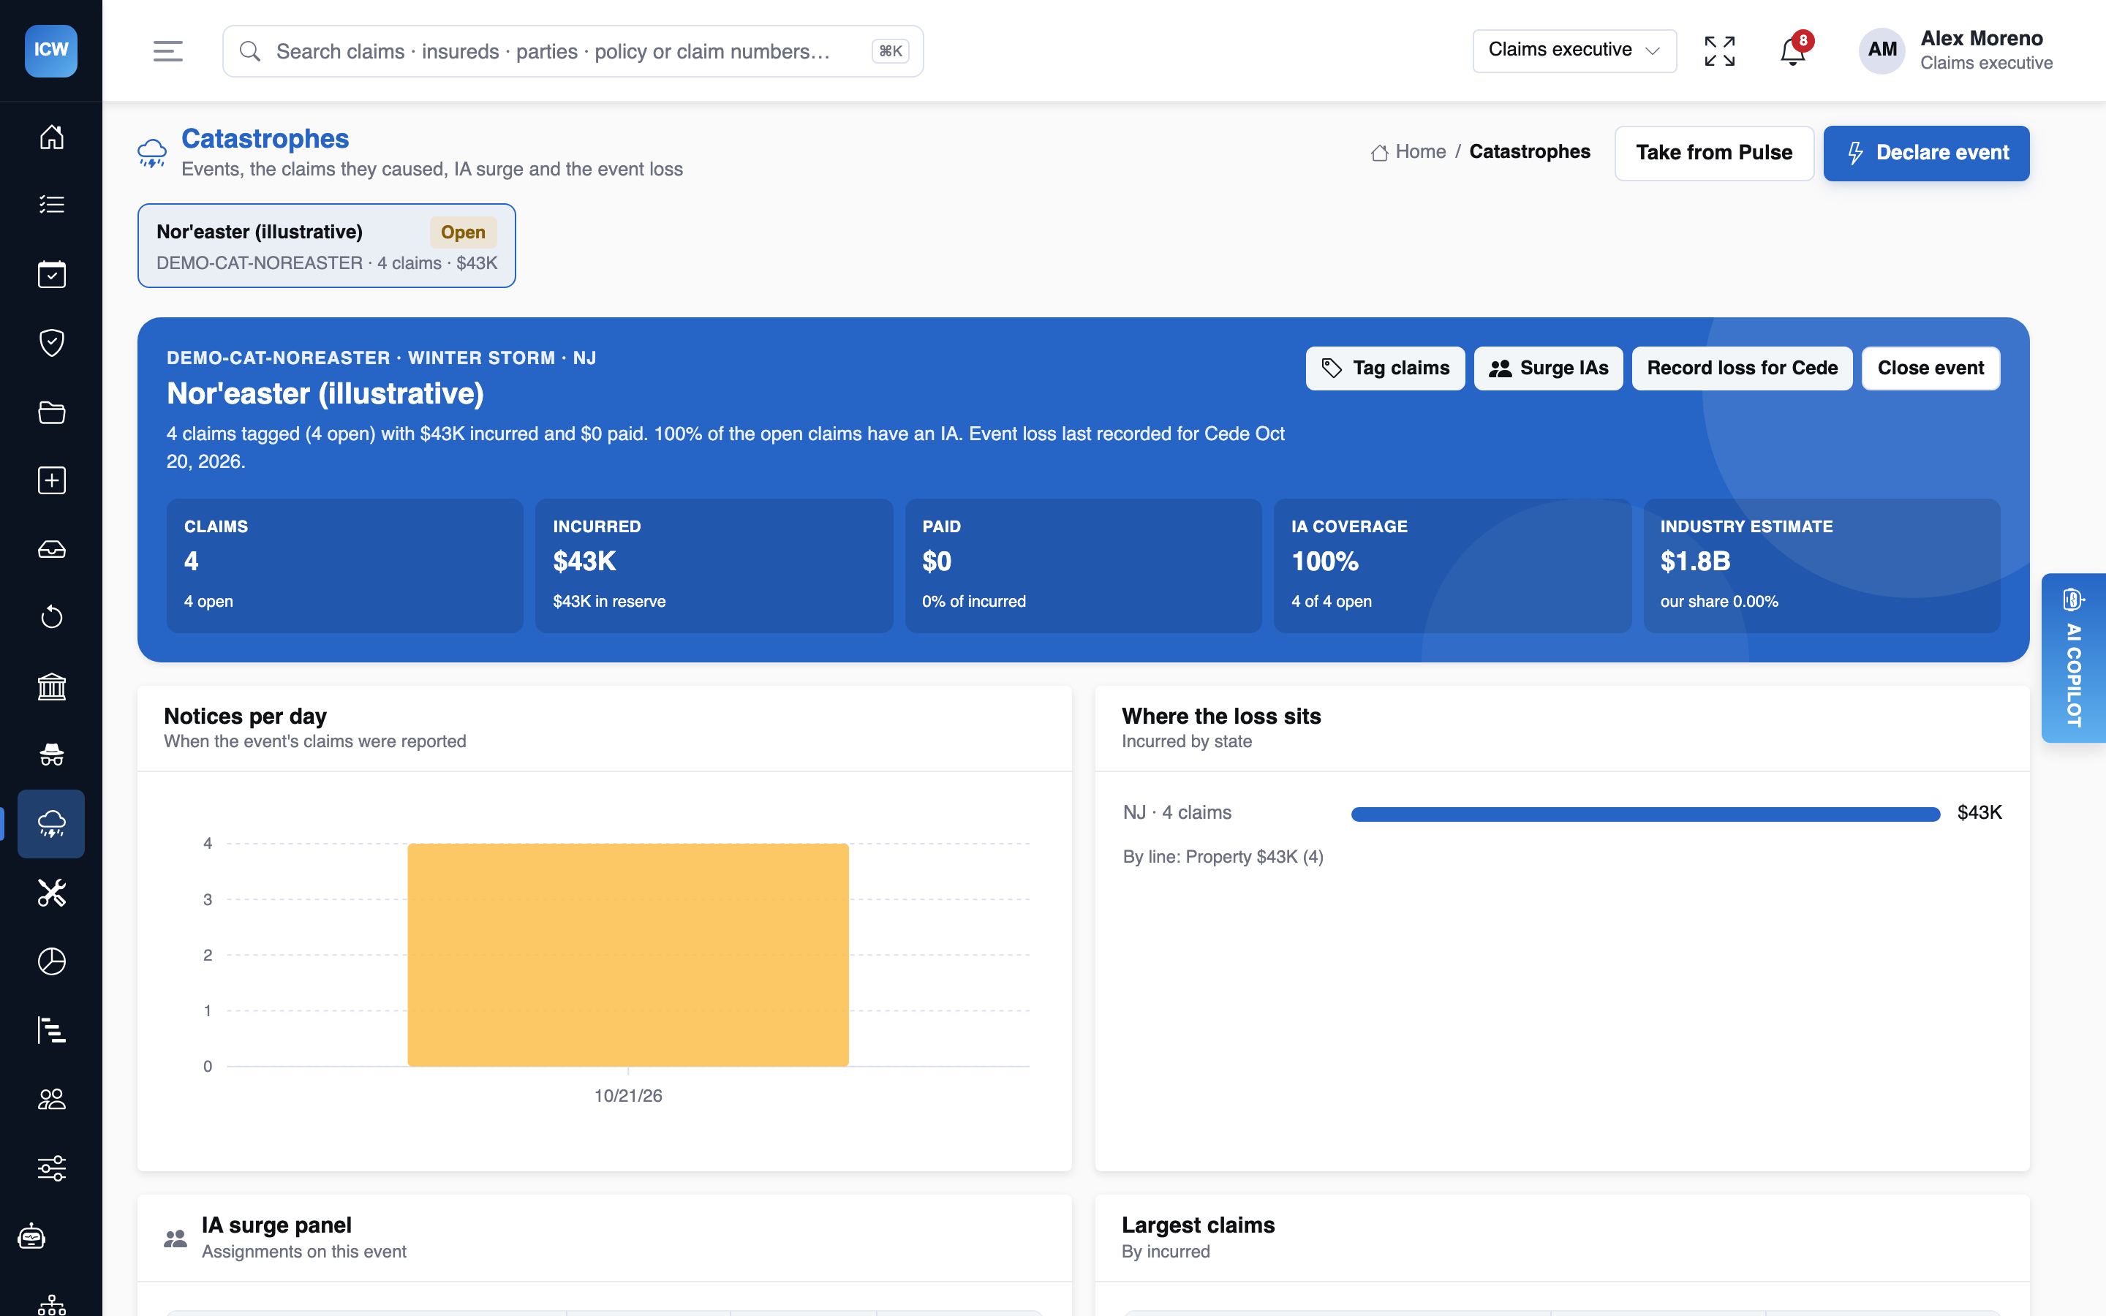Open the pie chart sidebar icon
This screenshot has width=2106, height=1316.
51,961
